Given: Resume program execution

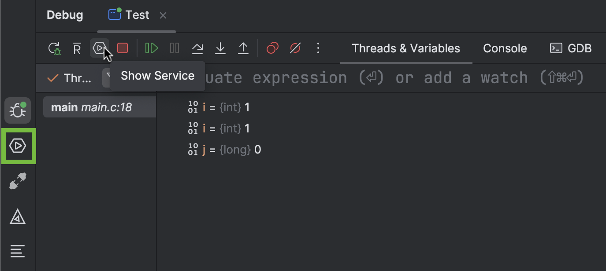Looking at the screenshot, I should [151, 48].
